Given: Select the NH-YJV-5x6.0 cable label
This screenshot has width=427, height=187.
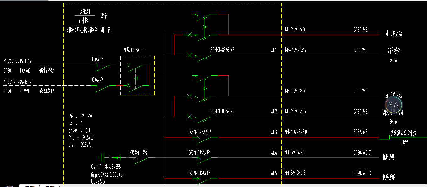Looking at the screenshot, I should 296,132.
